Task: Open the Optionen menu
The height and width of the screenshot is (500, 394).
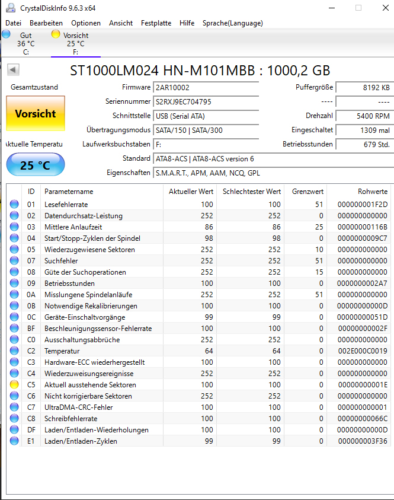Action: [x=86, y=23]
